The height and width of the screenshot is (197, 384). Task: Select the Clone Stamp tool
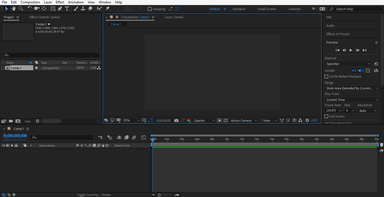(x=83, y=9)
